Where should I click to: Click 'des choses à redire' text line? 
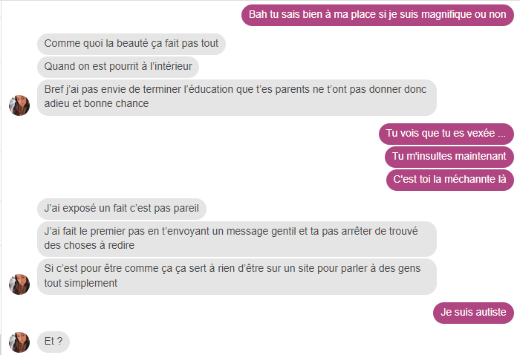pos(89,245)
